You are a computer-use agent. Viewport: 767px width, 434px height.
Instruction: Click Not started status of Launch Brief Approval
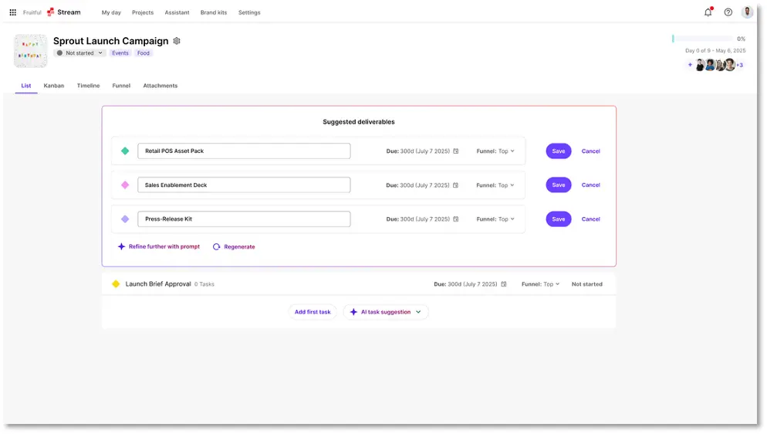tap(586, 284)
